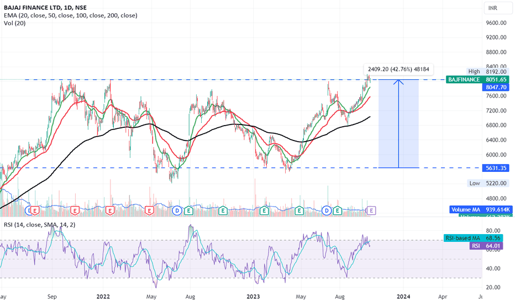Select the blue price range measurement box
The height and width of the screenshot is (303, 515).
[398, 124]
